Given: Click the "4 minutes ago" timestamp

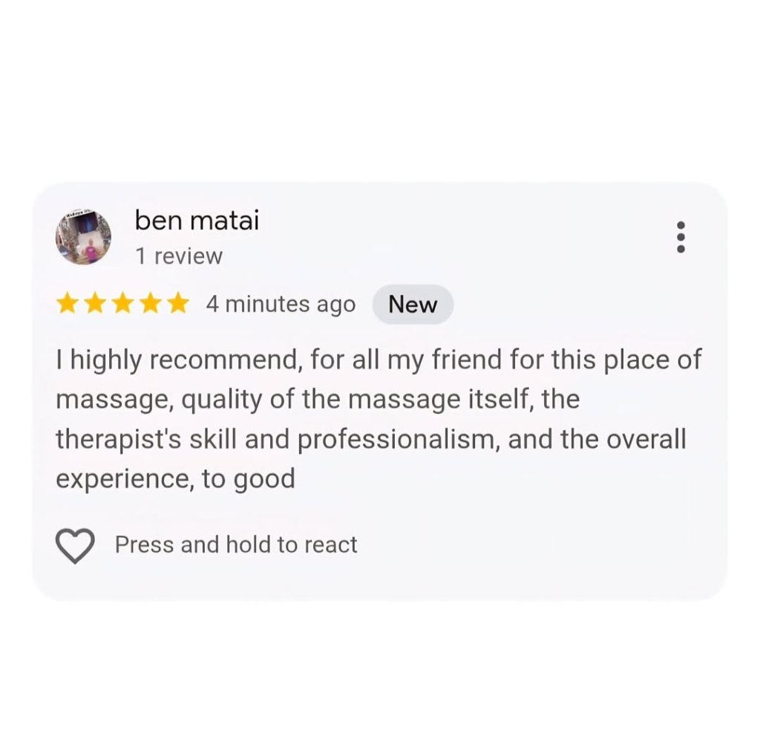Looking at the screenshot, I should (281, 305).
